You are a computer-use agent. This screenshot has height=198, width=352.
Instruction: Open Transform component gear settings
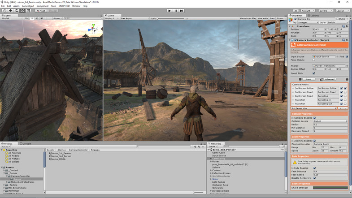[347, 26]
